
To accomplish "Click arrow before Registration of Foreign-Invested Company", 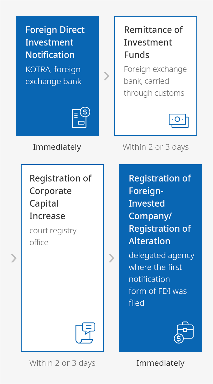I will tap(112, 258).
